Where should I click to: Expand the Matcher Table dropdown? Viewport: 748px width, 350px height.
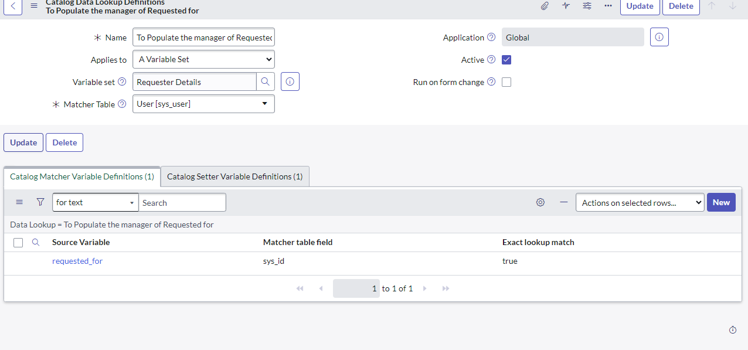203,104
